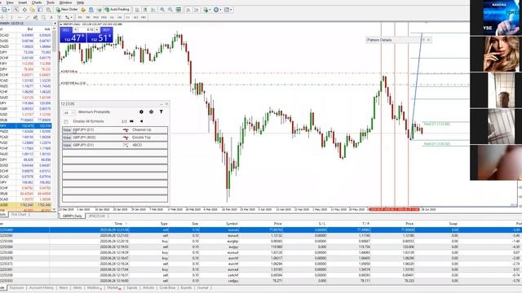Open the View menu

pos(10,2)
